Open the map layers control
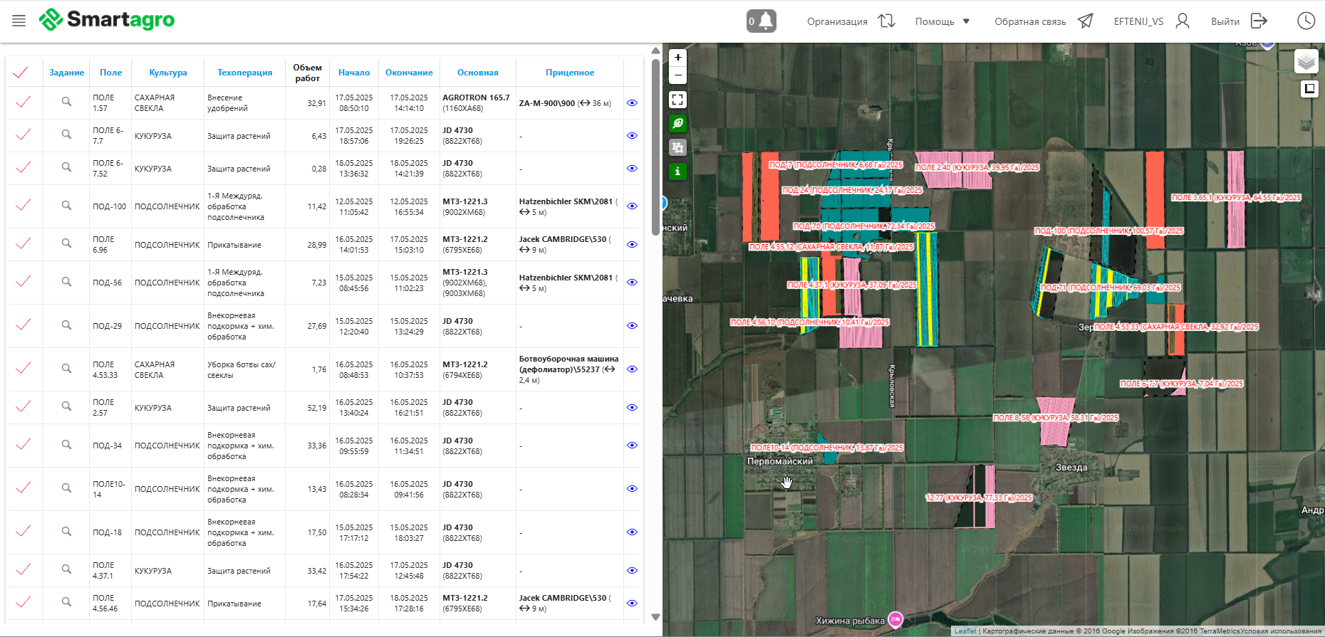The width and height of the screenshot is (1325, 637). coord(1306,62)
